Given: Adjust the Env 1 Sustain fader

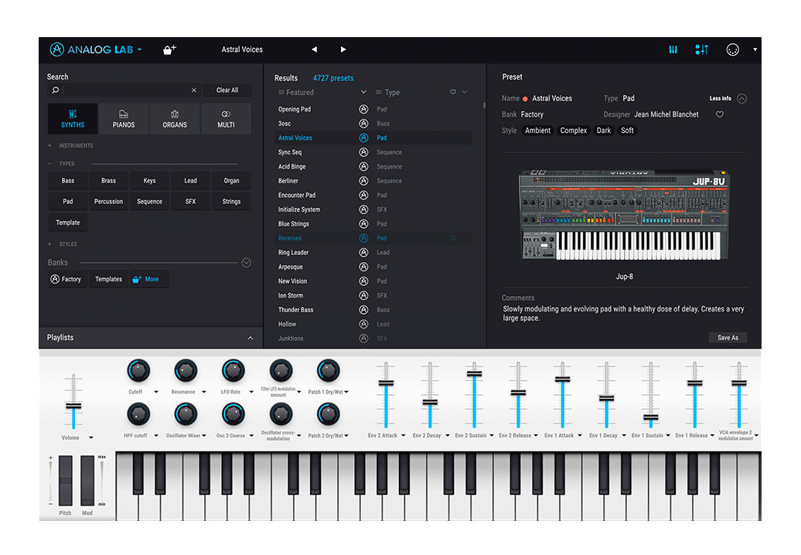Looking at the screenshot, I should [x=651, y=417].
